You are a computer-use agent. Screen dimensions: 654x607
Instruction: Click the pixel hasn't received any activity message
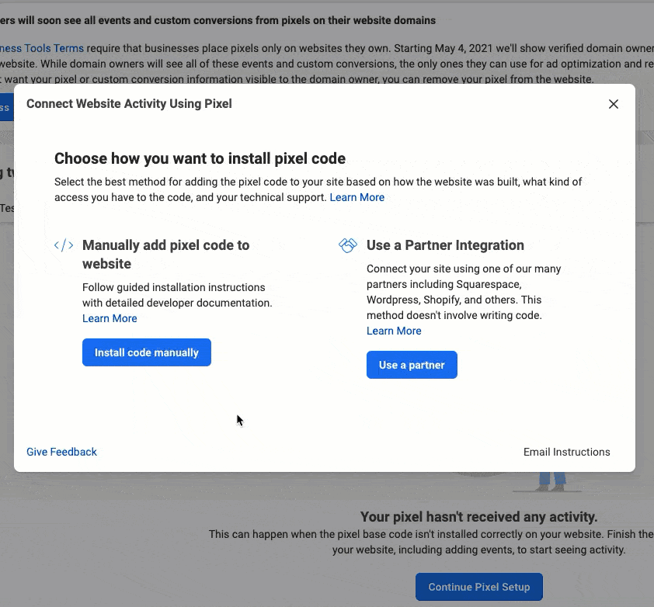click(478, 517)
